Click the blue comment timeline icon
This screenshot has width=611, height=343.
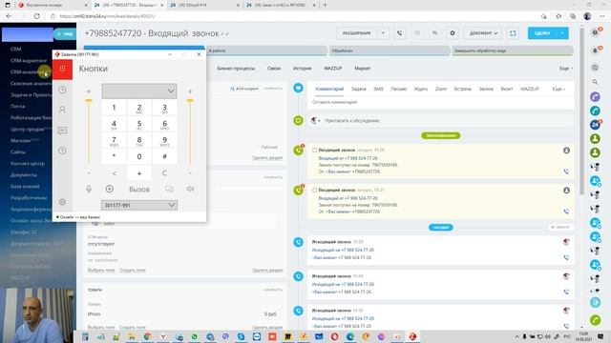pyautogui.click(x=298, y=88)
